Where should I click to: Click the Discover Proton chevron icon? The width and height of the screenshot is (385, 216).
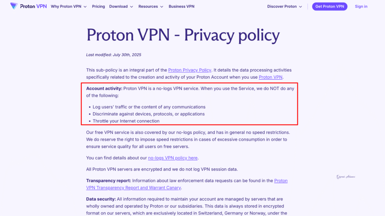coord(300,6)
